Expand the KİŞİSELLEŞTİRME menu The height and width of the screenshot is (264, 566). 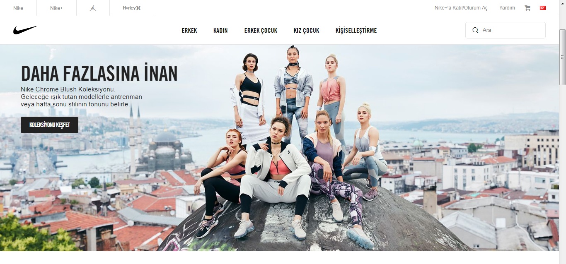point(356,31)
